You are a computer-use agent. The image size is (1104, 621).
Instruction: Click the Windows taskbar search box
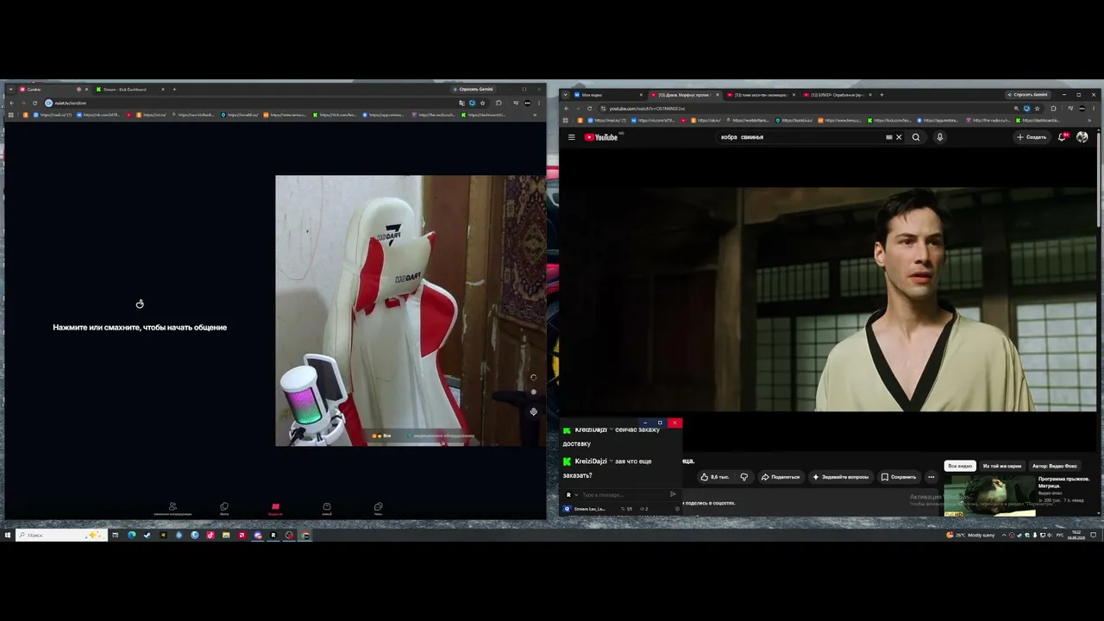point(62,535)
